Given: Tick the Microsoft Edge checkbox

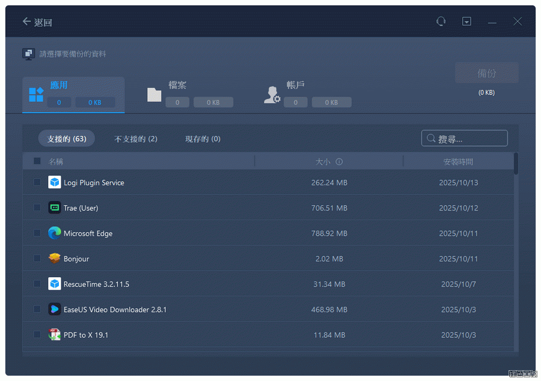Looking at the screenshot, I should [37, 233].
